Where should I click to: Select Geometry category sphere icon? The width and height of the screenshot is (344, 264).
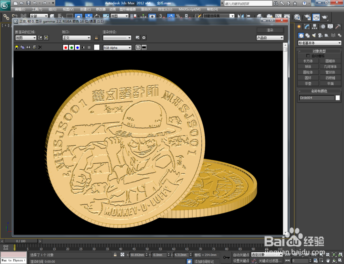(x=301, y=35)
